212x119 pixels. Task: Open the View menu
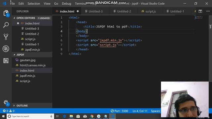click(x=47, y=4)
